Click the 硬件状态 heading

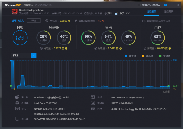click(x=18, y=21)
